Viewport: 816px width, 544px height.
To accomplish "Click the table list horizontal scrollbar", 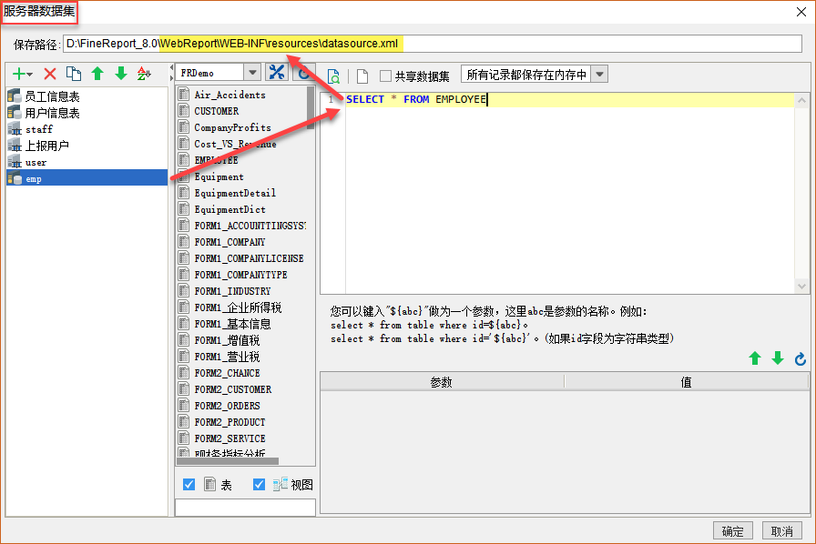I will tap(228, 461).
